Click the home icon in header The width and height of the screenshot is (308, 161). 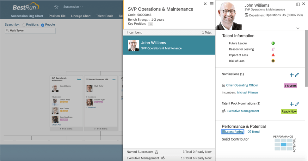point(56,7)
